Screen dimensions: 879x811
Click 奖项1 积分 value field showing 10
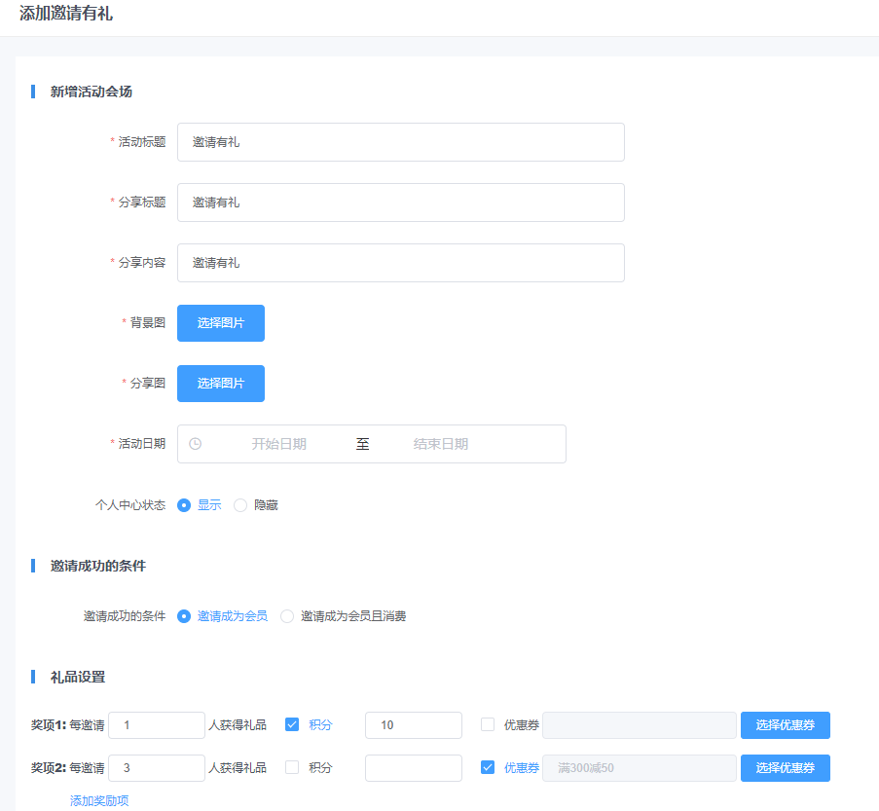[413, 725]
